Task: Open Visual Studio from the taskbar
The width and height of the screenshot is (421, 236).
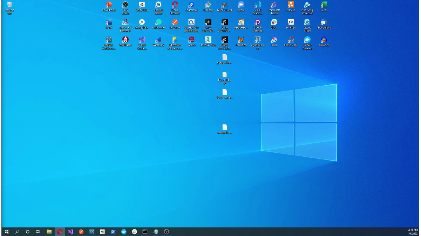Action: point(70,231)
